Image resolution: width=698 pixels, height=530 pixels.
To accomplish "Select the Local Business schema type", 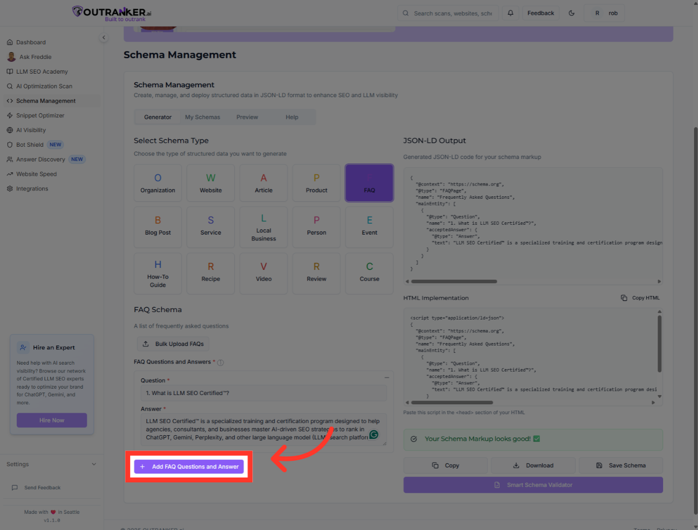I will coord(264,227).
